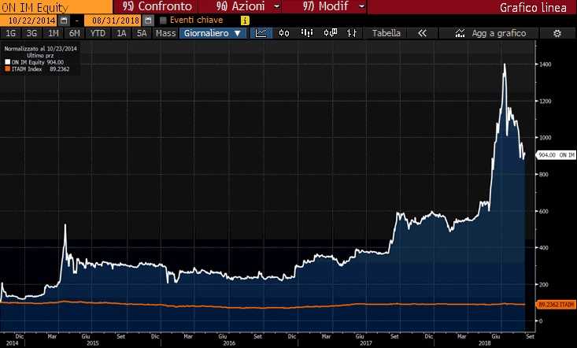Image resolution: width=577 pixels, height=348 pixels.
Task: Collapse panel with double chevron icon
Action: click(422, 33)
